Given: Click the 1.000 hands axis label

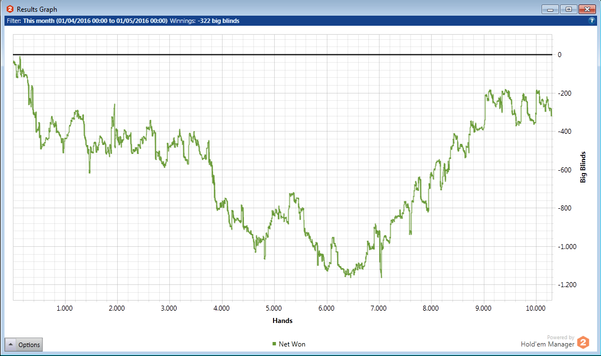Looking at the screenshot, I should pos(64,308).
